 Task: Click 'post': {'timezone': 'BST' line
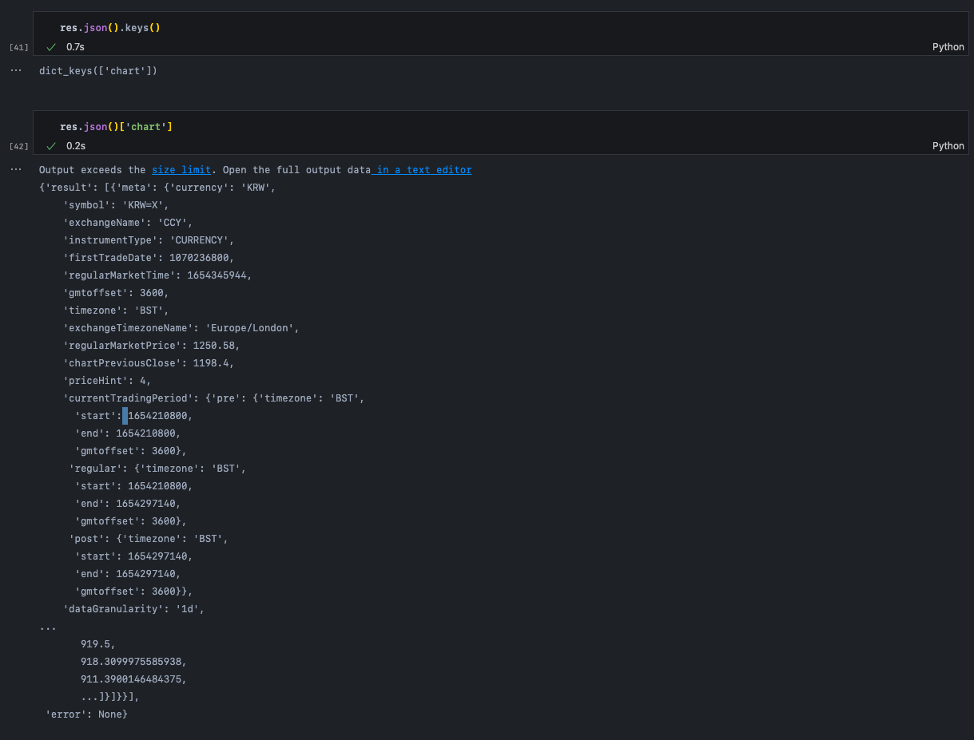149,539
